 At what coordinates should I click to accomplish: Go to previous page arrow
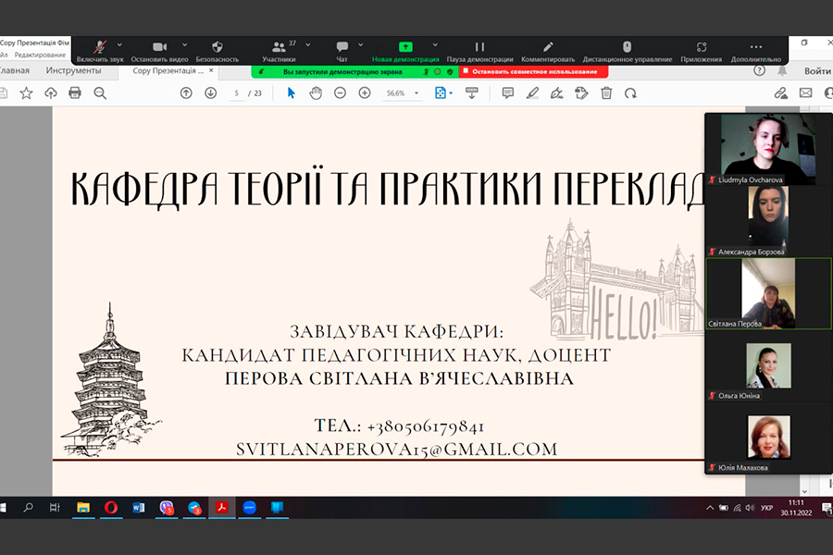pyautogui.click(x=186, y=93)
